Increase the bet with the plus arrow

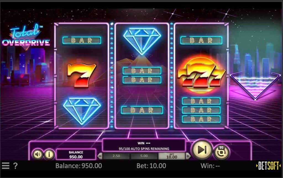[188, 156]
